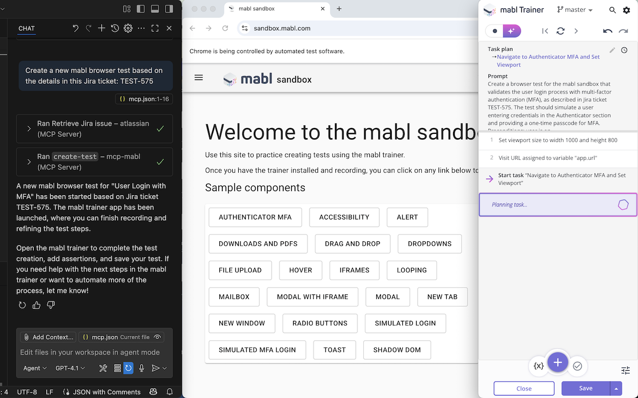Click the search icon in mabl Trainer
Viewport: 638px width, 398px height.
coord(613,10)
